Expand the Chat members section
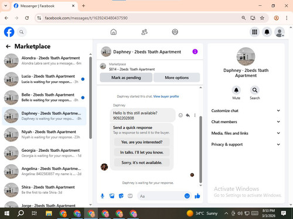This screenshot has width=293, height=219. click(x=246, y=121)
